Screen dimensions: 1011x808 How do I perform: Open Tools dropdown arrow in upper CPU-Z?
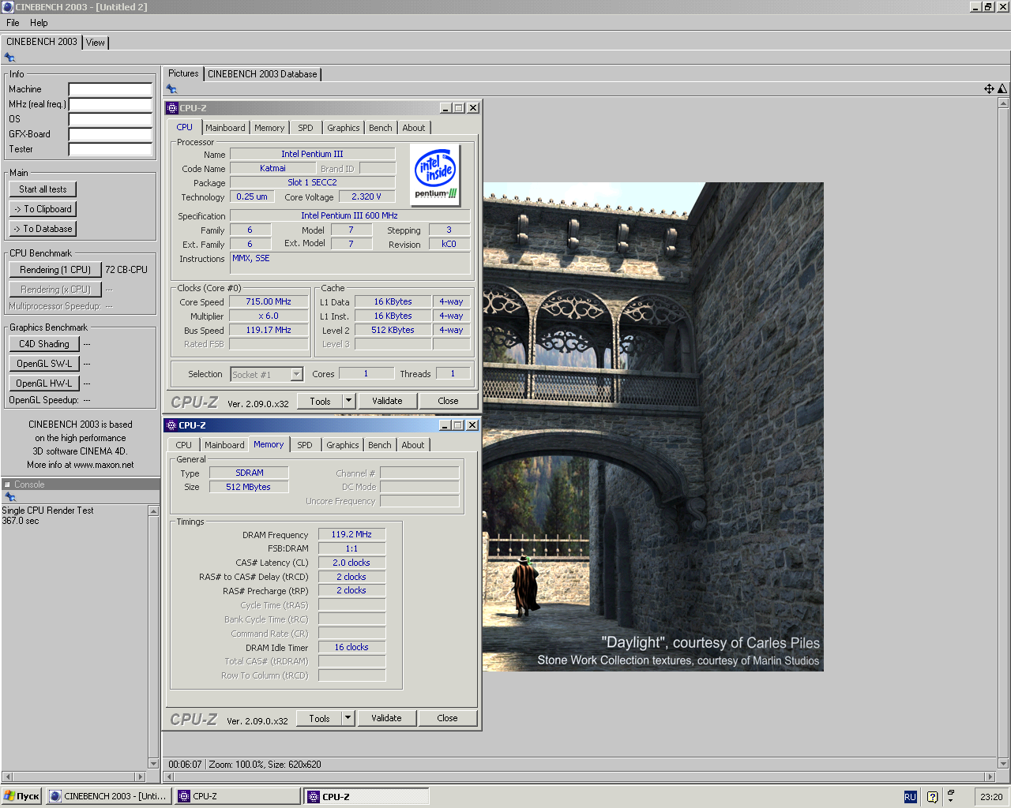tap(348, 401)
